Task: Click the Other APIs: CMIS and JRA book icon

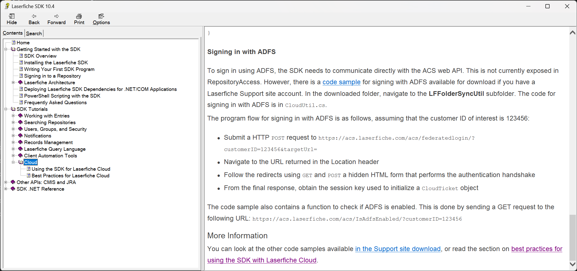Action: 13,182
